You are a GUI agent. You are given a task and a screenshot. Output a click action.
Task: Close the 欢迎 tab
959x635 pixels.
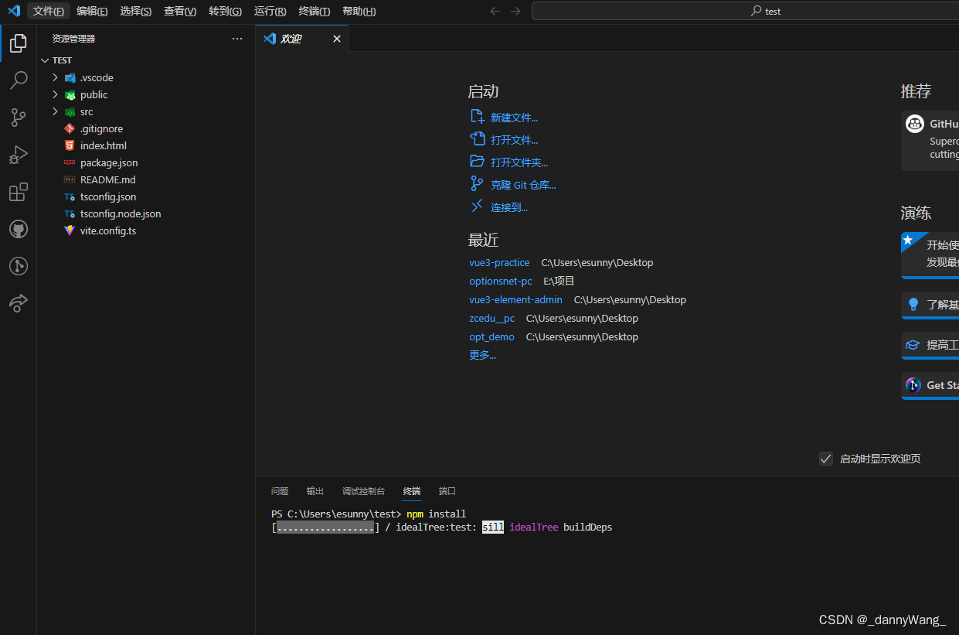(336, 39)
